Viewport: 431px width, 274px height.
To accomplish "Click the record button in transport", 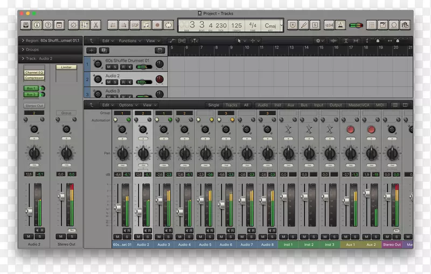I will tap(158, 25).
